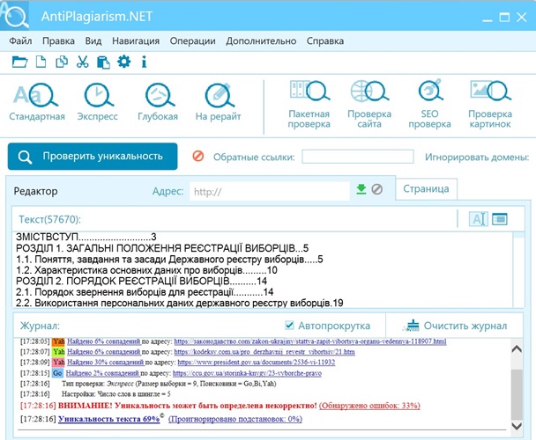The image size is (536, 440).
Task: Open Проверка сайта
Action: click(x=369, y=105)
